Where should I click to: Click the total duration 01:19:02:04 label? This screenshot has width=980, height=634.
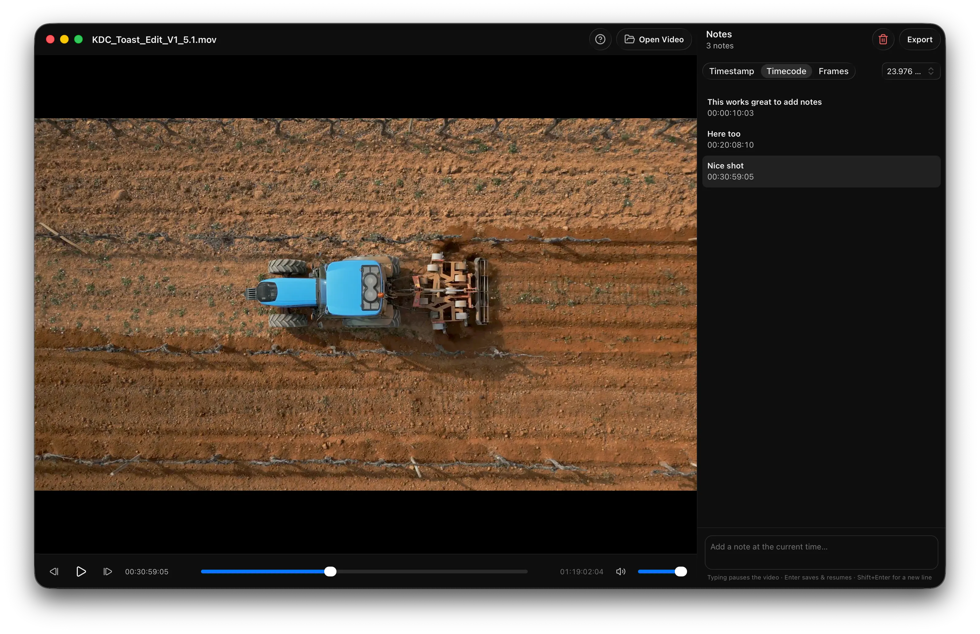click(581, 572)
